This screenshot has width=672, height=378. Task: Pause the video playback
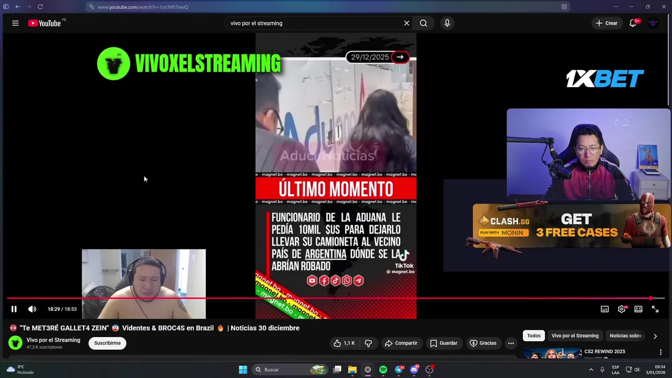tap(14, 309)
